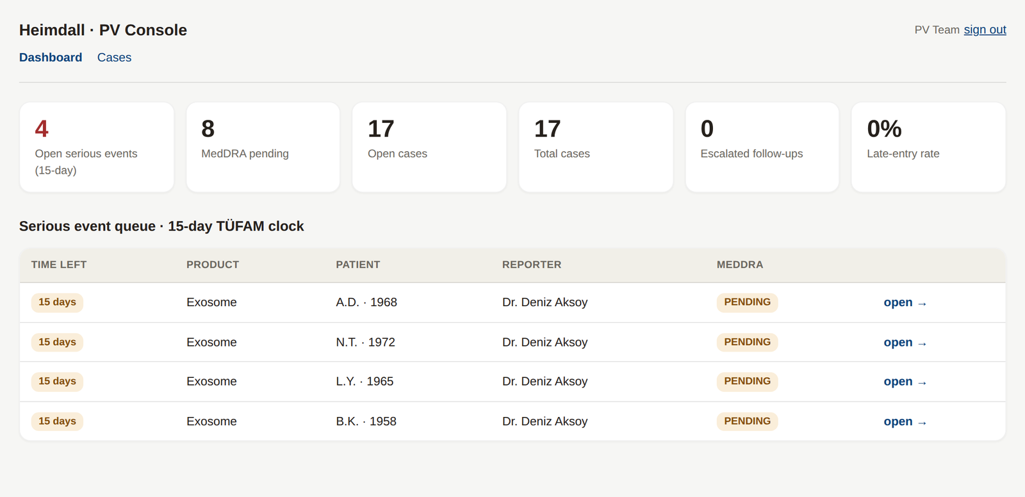This screenshot has height=497, width=1025.
Task: Click the "15 days" badge in the N.T. row
Action: click(57, 343)
